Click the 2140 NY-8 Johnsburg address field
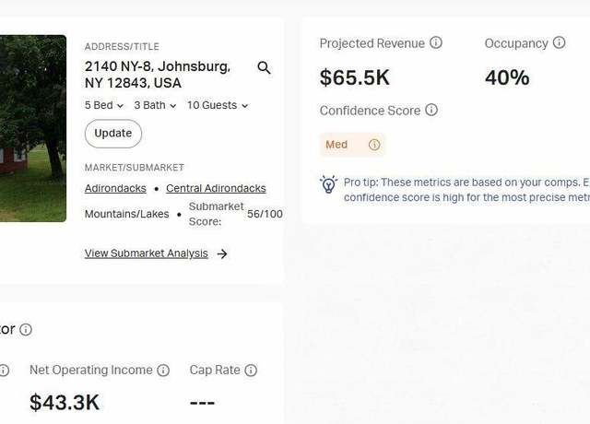The image size is (590, 424). tap(158, 75)
